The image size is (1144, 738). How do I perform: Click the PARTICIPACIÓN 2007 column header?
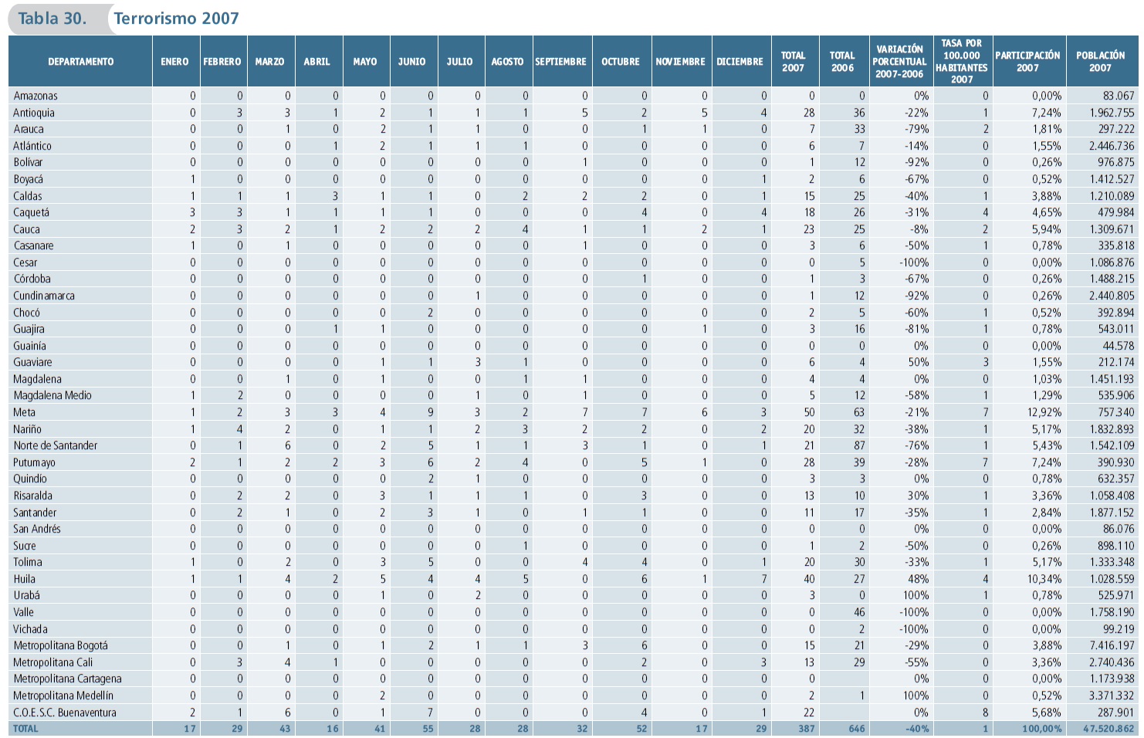1027,62
